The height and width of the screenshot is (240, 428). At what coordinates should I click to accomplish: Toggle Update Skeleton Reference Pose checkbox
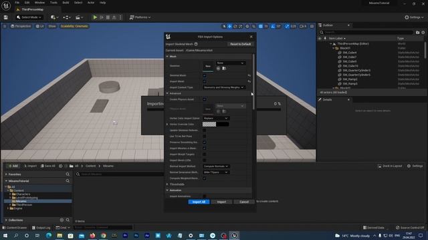[205, 131]
